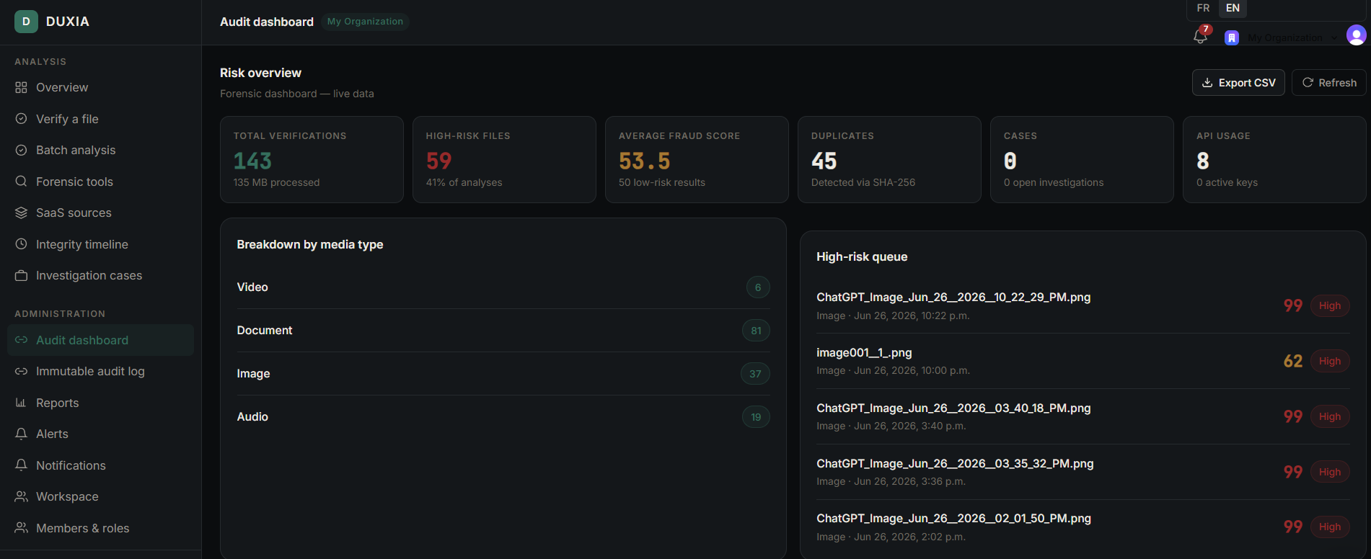Click the Batch analysis icon
Screen dimensions: 1371x559
click(21, 150)
